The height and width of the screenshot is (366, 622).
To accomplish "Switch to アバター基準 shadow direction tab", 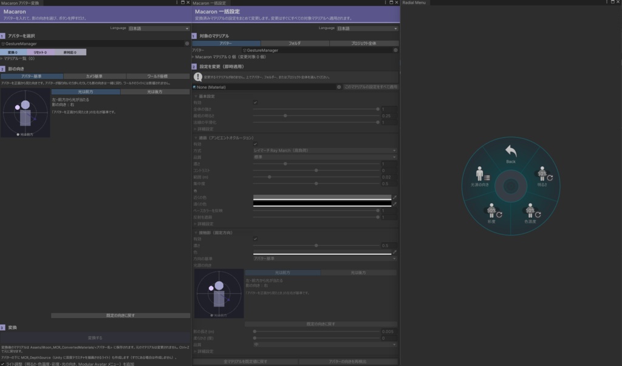I will [32, 76].
